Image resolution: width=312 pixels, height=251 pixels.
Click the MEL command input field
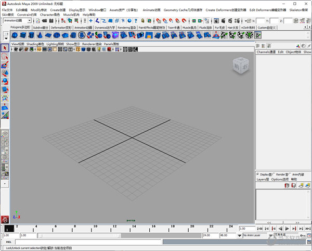click(88, 242)
